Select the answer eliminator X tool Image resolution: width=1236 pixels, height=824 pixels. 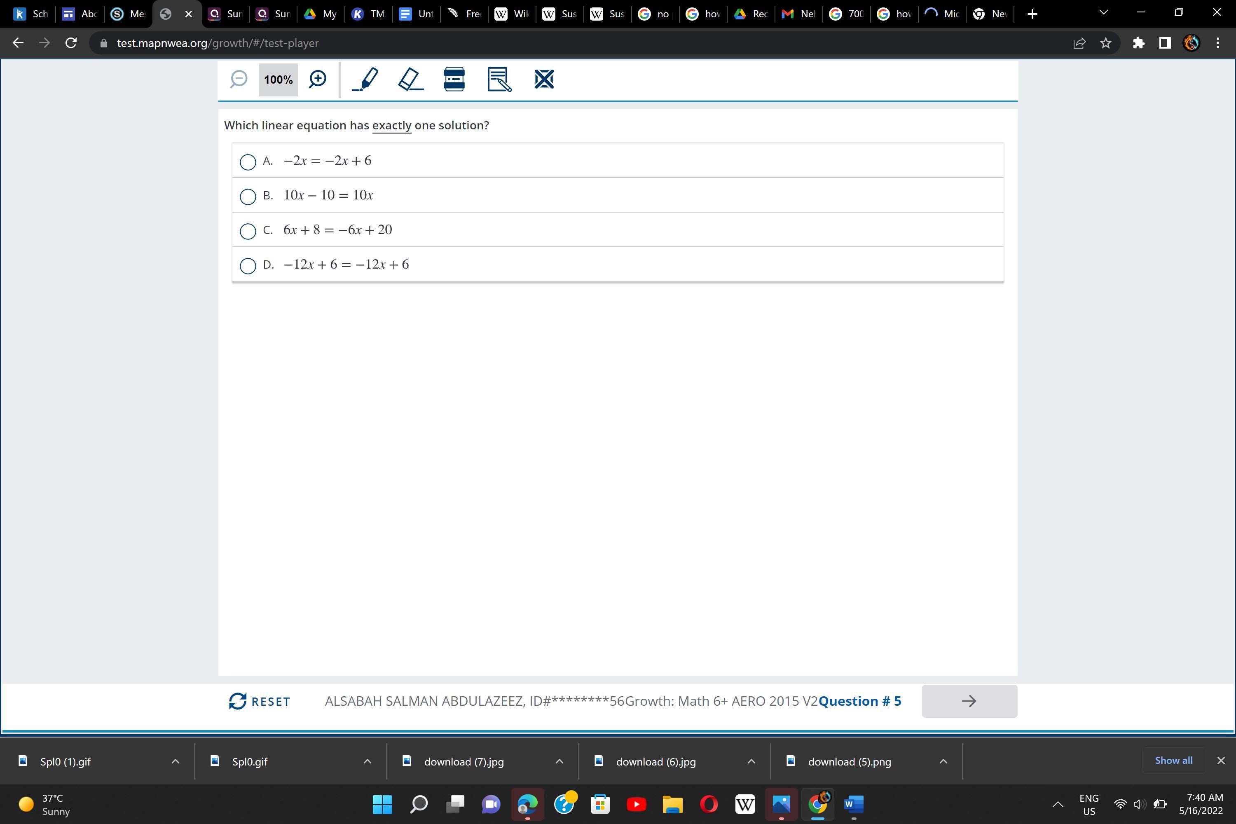(x=544, y=80)
